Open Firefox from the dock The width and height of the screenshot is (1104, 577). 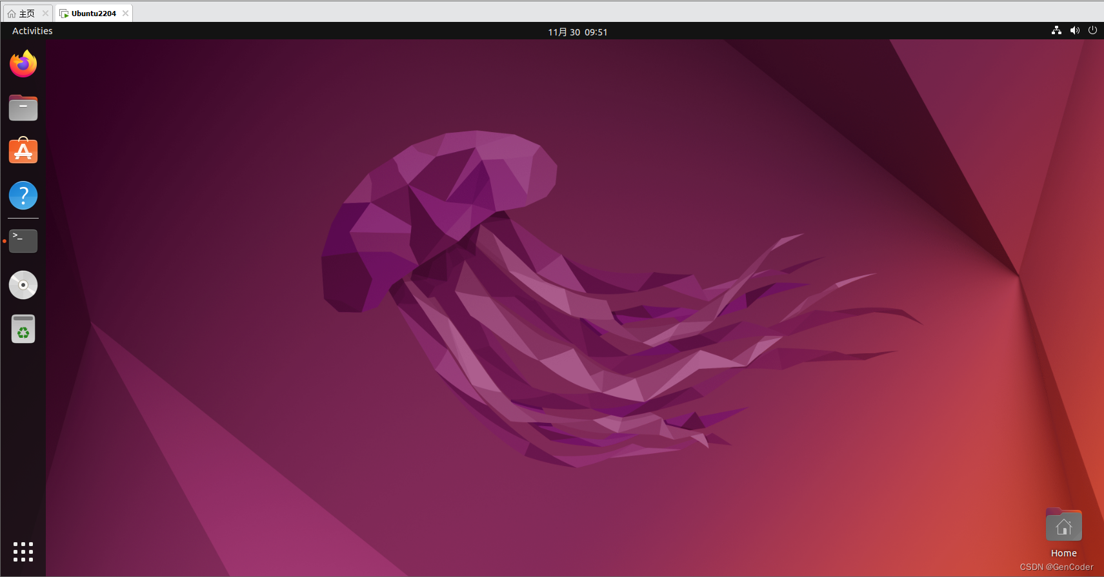[x=23, y=64]
